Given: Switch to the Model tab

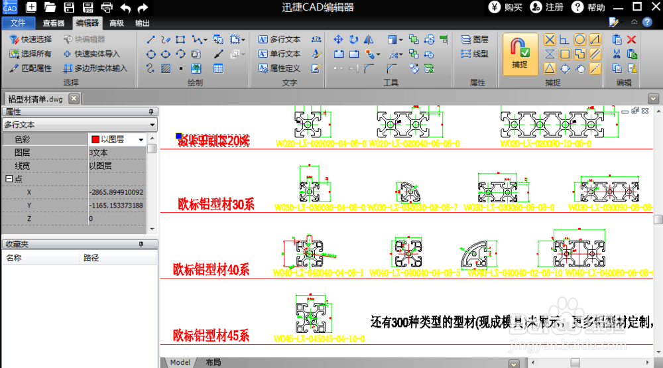Looking at the screenshot, I should coord(180,363).
